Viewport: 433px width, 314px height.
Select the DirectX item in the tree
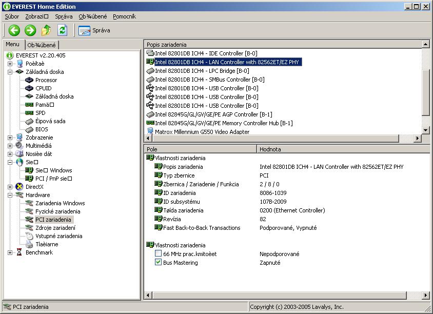(34, 187)
